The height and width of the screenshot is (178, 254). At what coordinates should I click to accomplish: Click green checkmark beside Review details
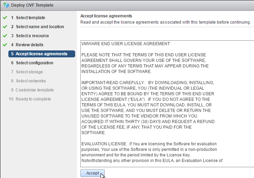pyautogui.click(x=5, y=44)
